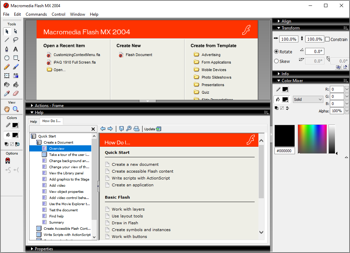
Task: Select the Eraser tool
Action: click(x=15, y=93)
